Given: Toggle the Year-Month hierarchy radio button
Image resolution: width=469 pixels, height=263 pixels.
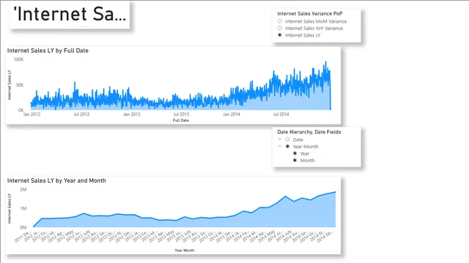Looking at the screenshot, I should [287, 146].
